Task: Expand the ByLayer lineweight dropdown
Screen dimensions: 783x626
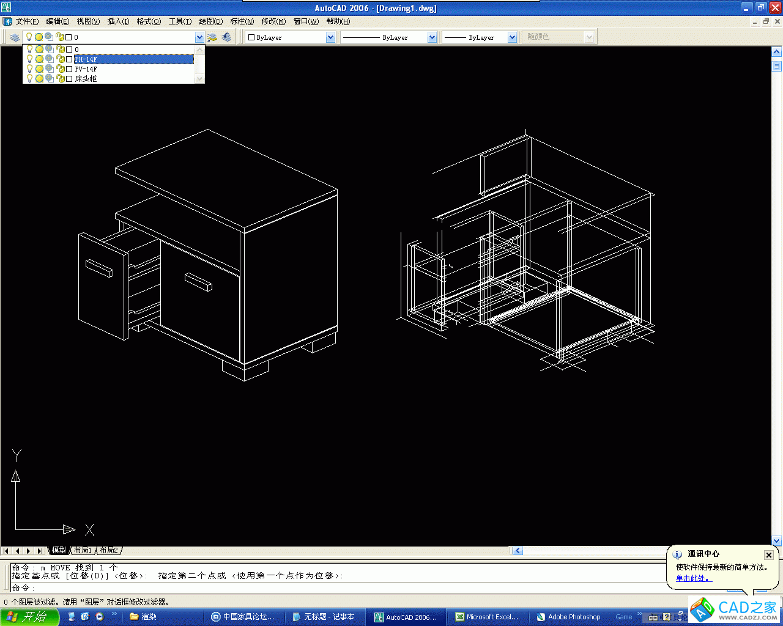Action: 513,37
